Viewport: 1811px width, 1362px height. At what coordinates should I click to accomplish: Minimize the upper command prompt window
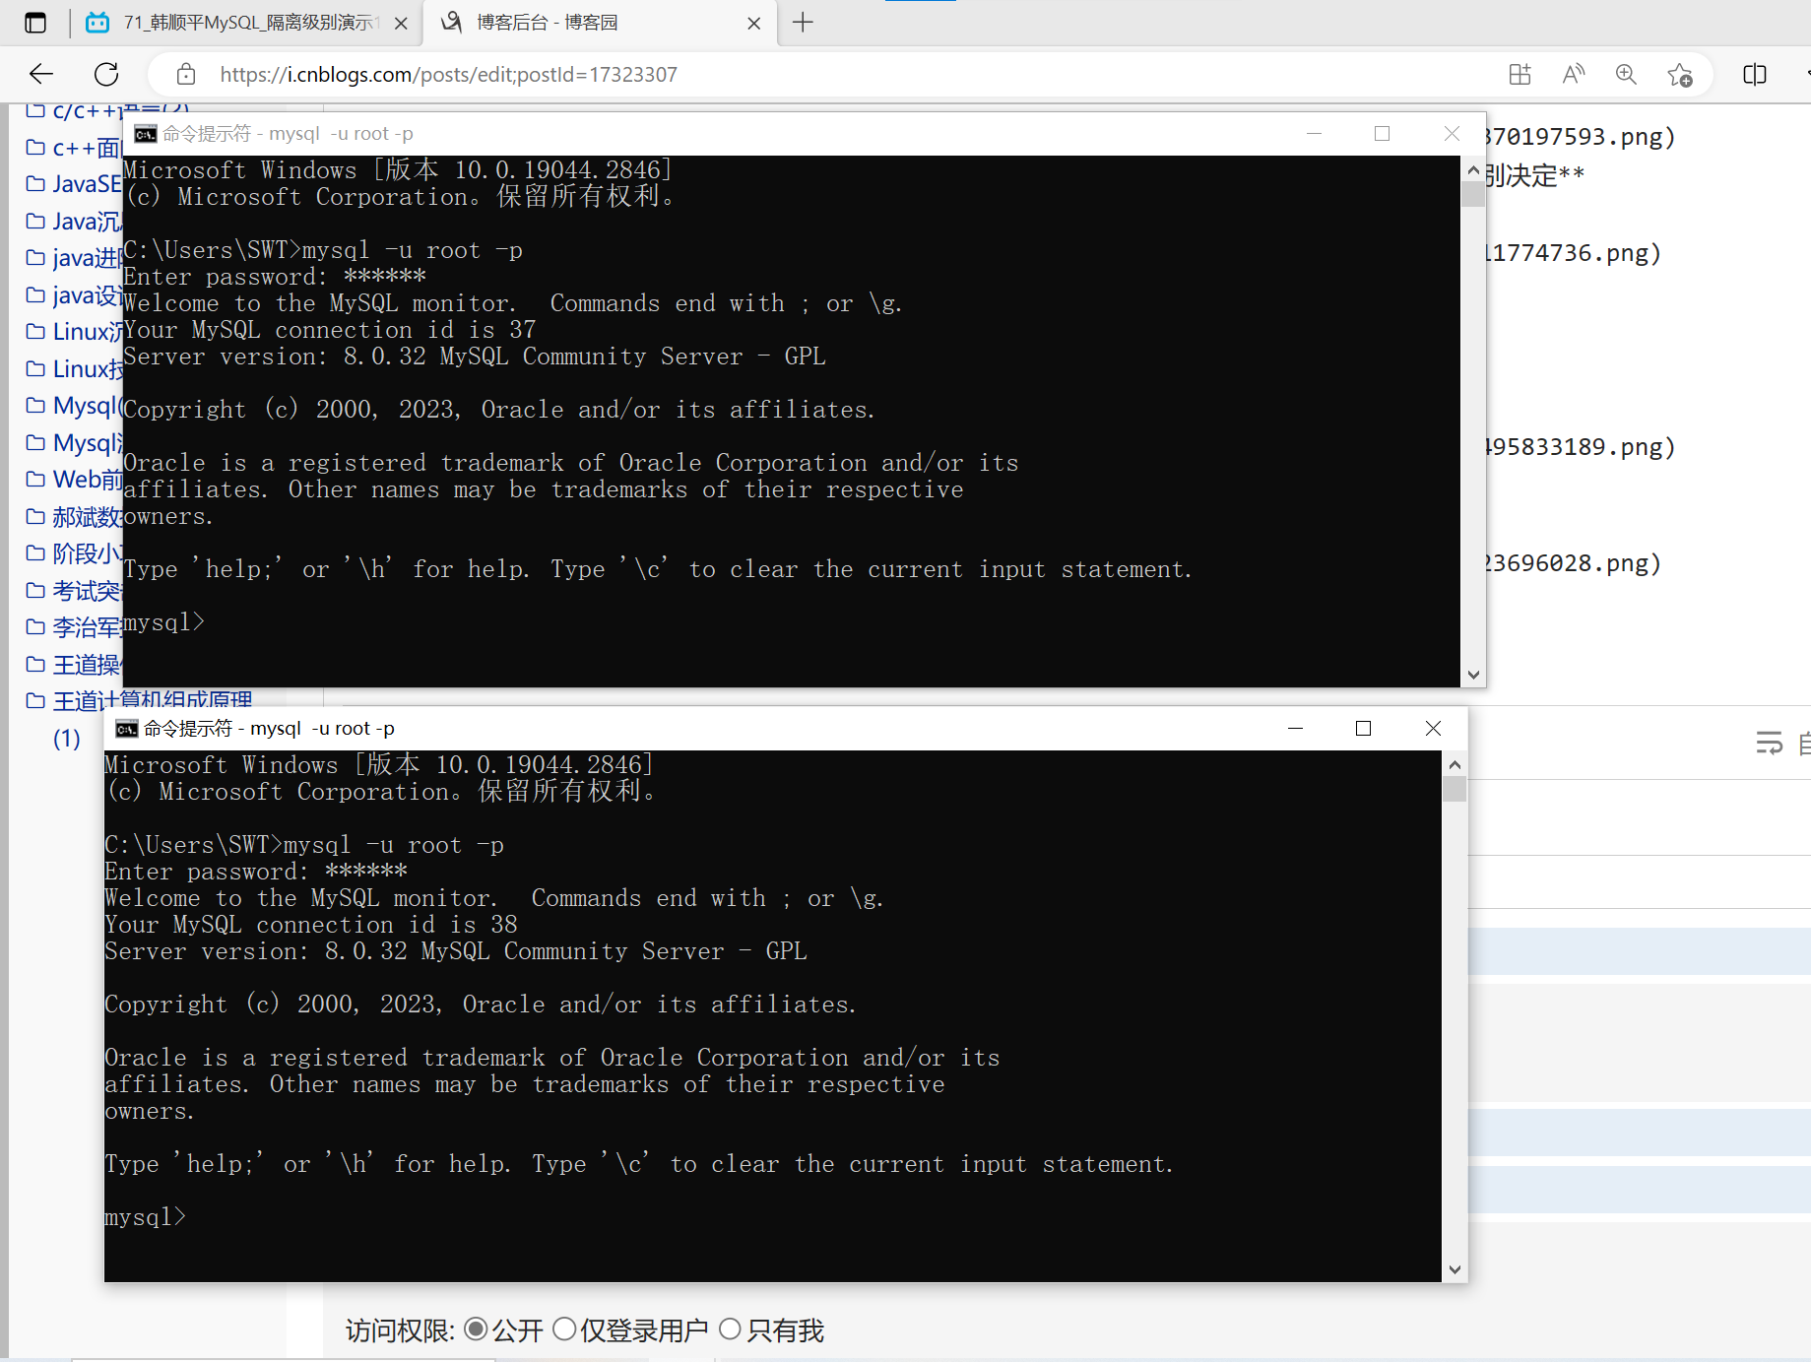(x=1314, y=133)
